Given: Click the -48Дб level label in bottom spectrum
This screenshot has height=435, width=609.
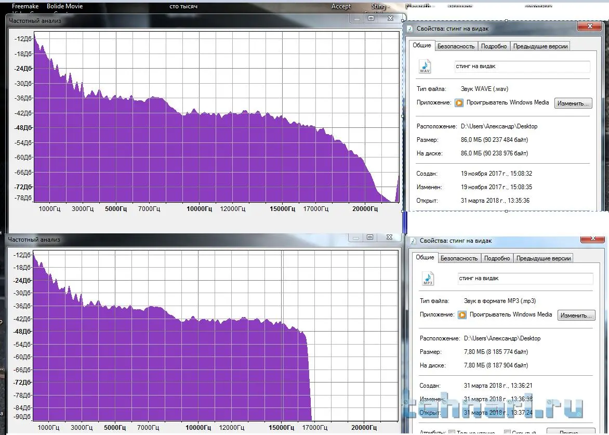Looking at the screenshot, I should pyautogui.click(x=22, y=332).
